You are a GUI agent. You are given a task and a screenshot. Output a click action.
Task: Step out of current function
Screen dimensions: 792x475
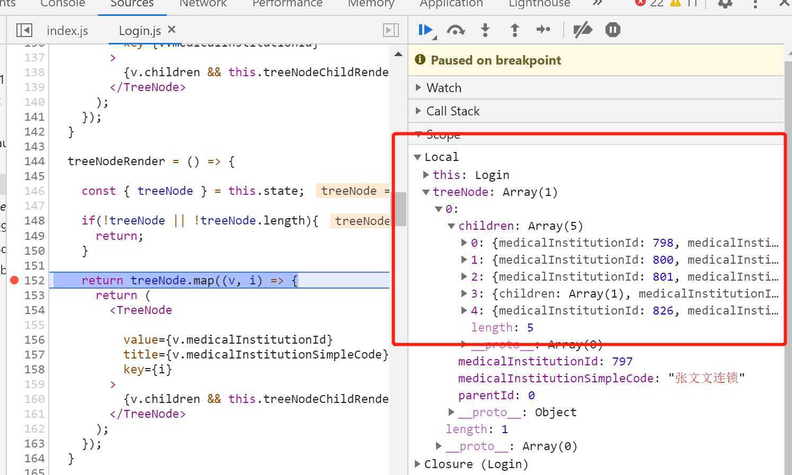pos(514,30)
